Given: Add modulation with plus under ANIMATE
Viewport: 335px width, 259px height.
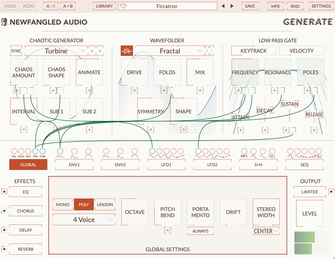Looking at the screenshot, I should click(89, 90).
